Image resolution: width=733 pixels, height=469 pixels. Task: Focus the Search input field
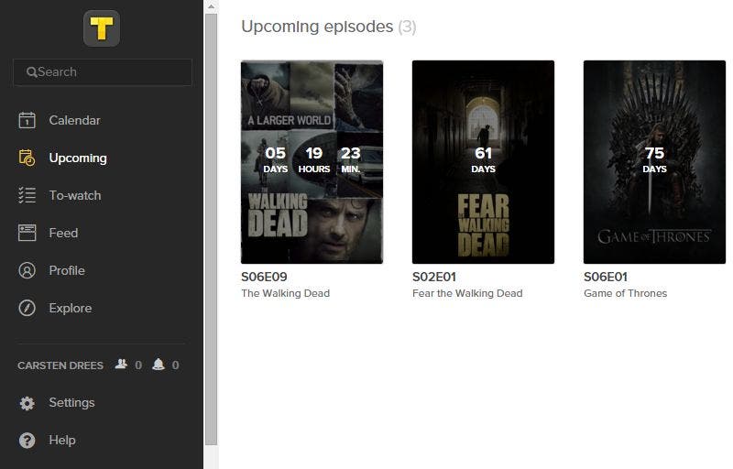pos(103,72)
